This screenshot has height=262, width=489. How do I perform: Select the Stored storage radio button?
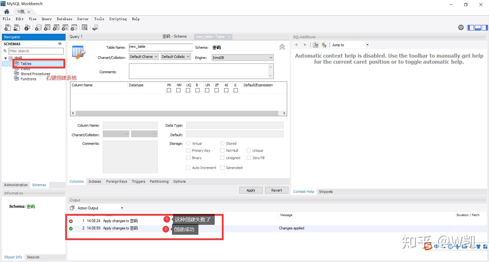pos(222,143)
